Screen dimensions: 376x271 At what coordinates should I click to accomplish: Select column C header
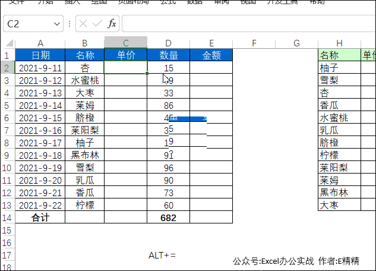(126, 42)
